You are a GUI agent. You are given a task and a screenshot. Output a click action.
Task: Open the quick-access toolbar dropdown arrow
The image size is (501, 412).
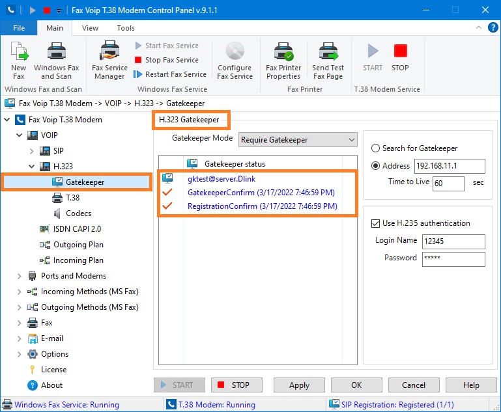[59, 11]
